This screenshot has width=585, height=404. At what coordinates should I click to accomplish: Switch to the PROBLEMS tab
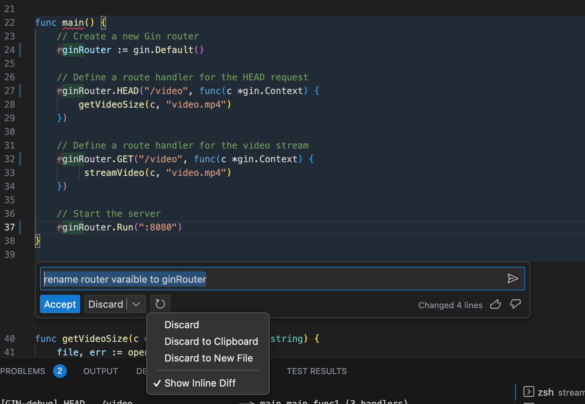coord(23,371)
